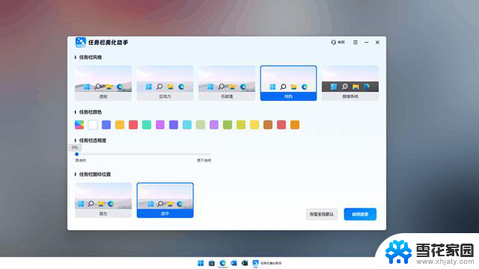Pick the red swatch beside the brown one

[281, 125]
